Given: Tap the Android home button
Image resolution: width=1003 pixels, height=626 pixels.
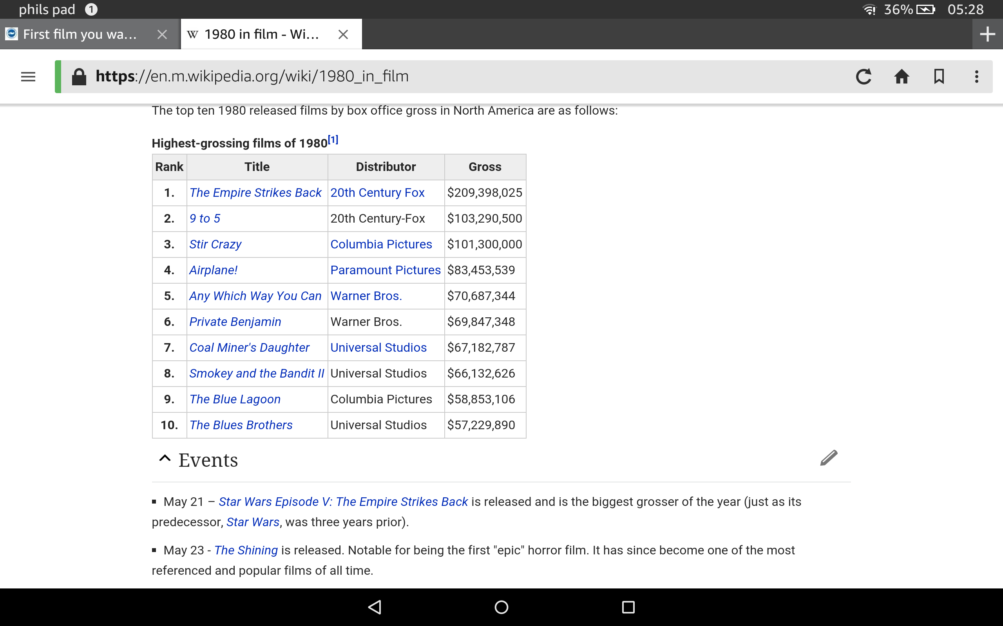Looking at the screenshot, I should pos(501,607).
